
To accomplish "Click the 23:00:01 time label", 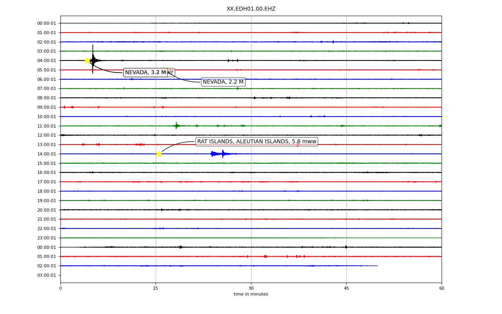I will [x=47, y=238].
